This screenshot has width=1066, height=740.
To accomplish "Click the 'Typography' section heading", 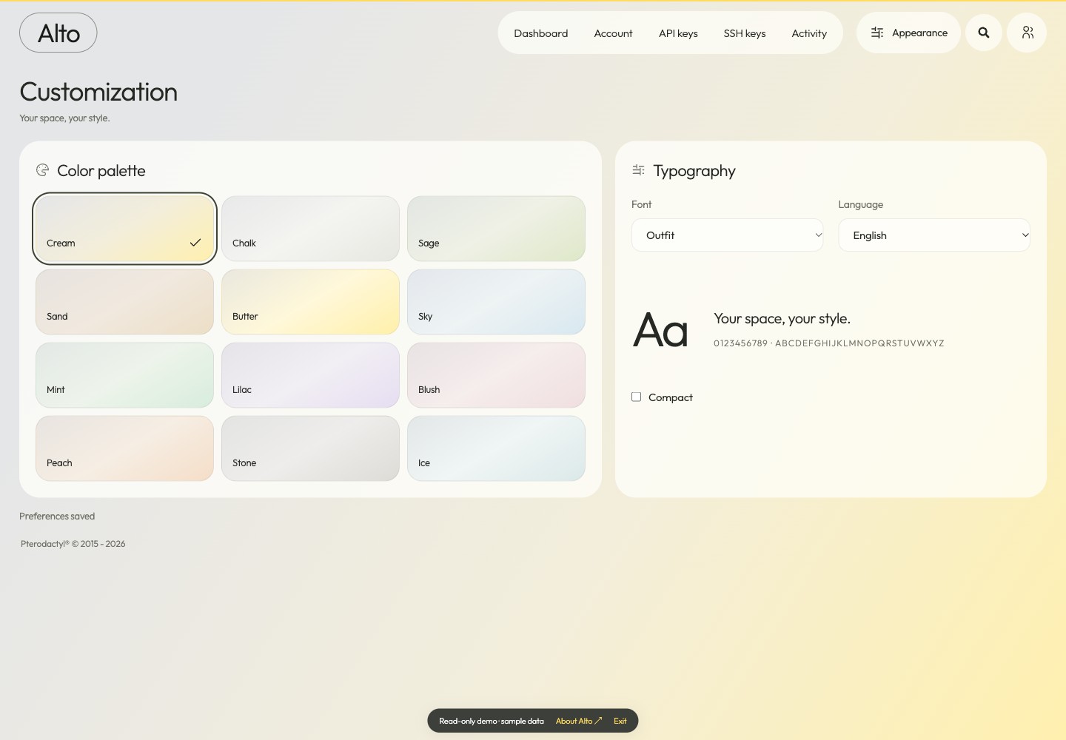I will [694, 171].
